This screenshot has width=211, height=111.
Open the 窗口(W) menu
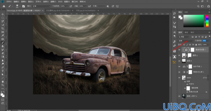[75, 1]
